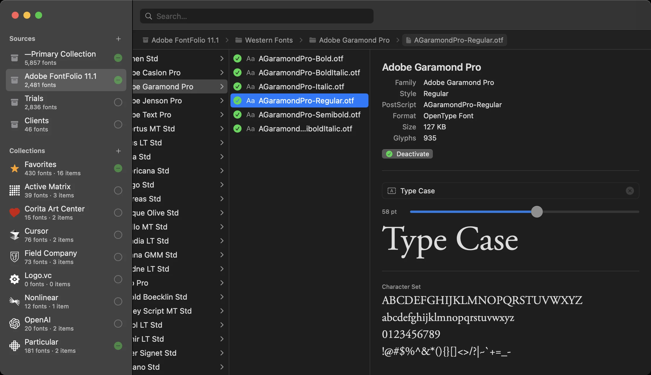Toggle activation of Primary Collection
Screen dimensions: 651x375
(x=118, y=58)
